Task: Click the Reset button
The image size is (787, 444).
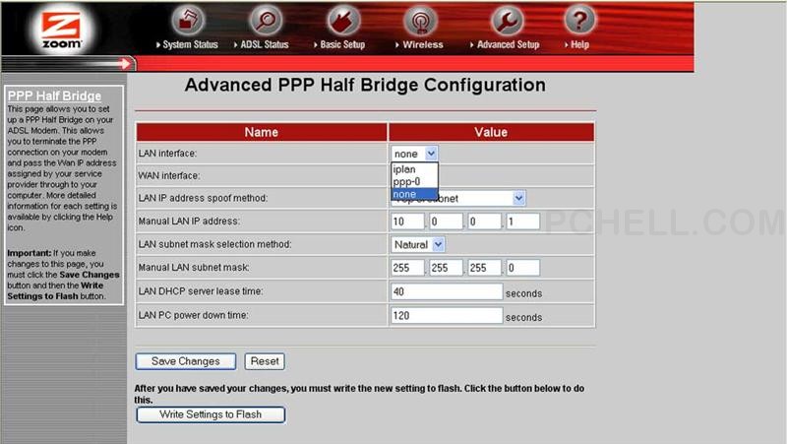Action: pos(265,361)
